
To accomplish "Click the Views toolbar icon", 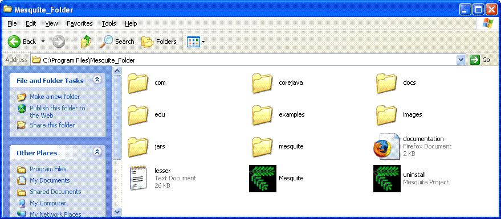I will 193,42.
